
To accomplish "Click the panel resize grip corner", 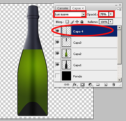I will pos(120,85).
